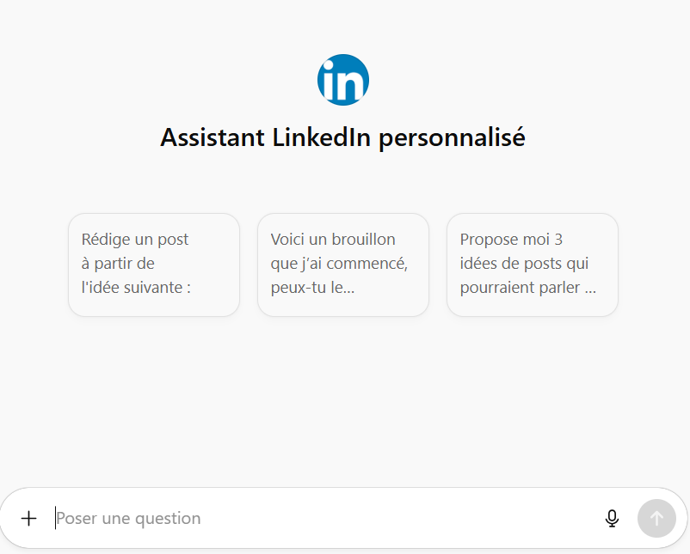
Task: Pick the "Propose moi 3 idées" suggestion
Action: (532, 264)
